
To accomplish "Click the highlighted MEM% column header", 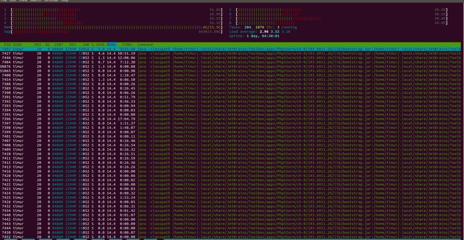I will coord(111,45).
